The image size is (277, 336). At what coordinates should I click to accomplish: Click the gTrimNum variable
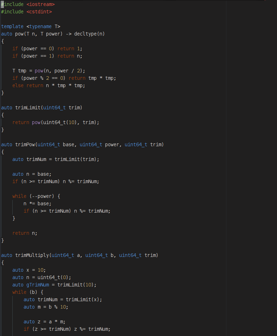coord(38,285)
